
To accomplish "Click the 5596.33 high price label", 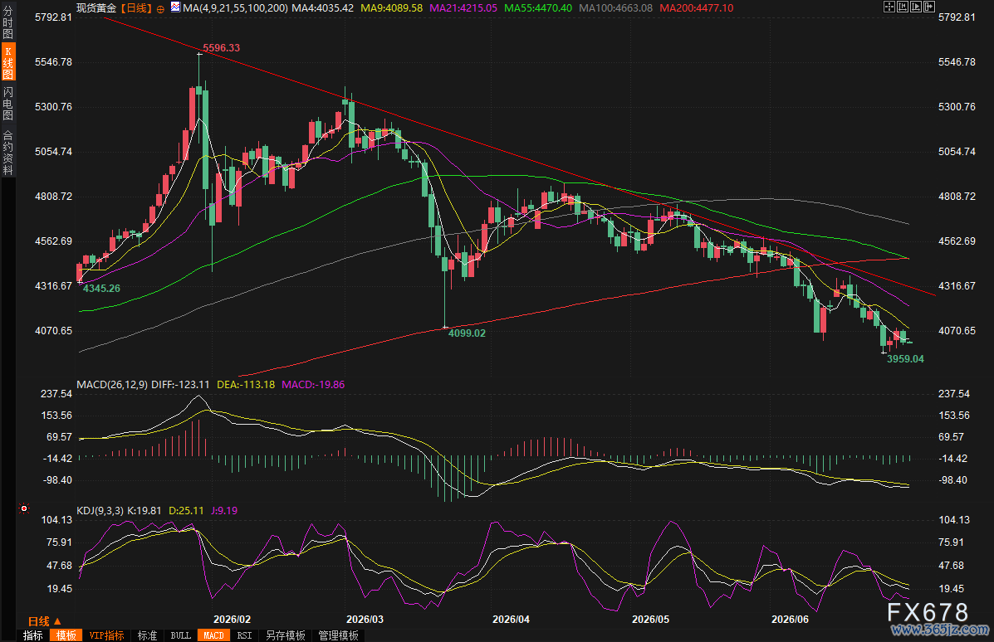I will [x=221, y=48].
